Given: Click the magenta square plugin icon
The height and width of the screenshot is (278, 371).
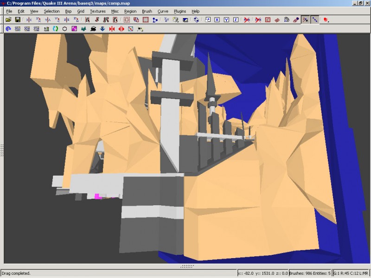Looking at the screenshot, I should 74,29.
